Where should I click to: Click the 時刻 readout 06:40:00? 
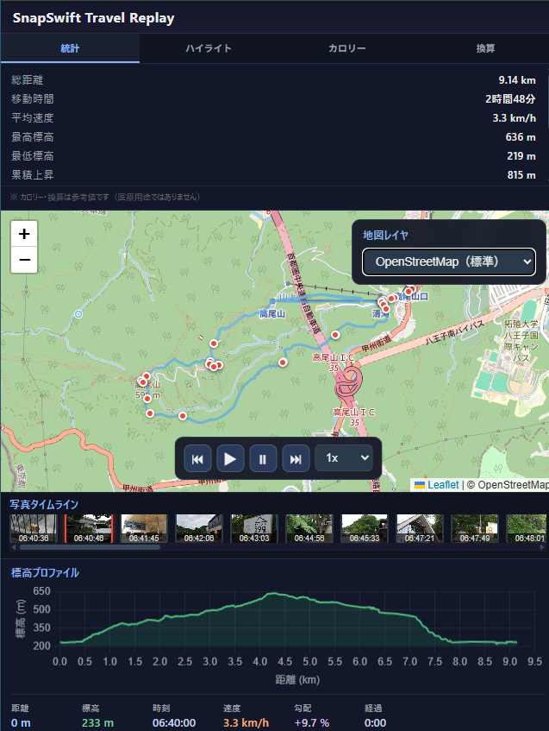(174, 723)
